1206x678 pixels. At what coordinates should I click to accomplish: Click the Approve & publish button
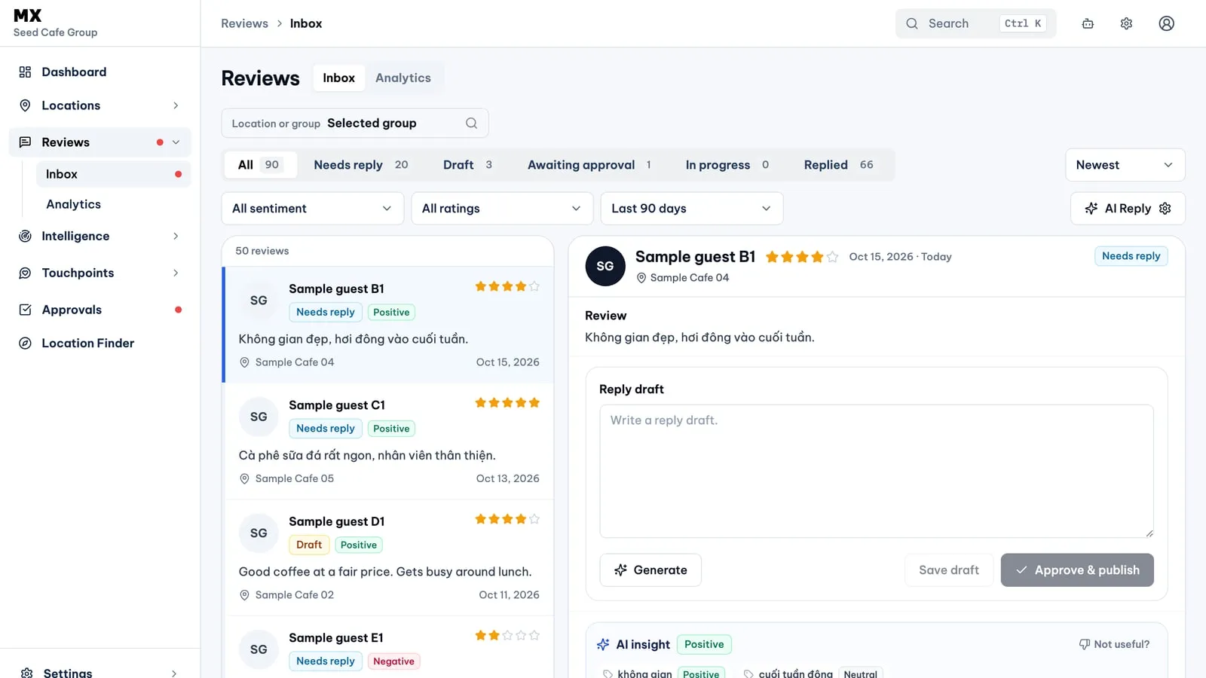pyautogui.click(x=1077, y=570)
